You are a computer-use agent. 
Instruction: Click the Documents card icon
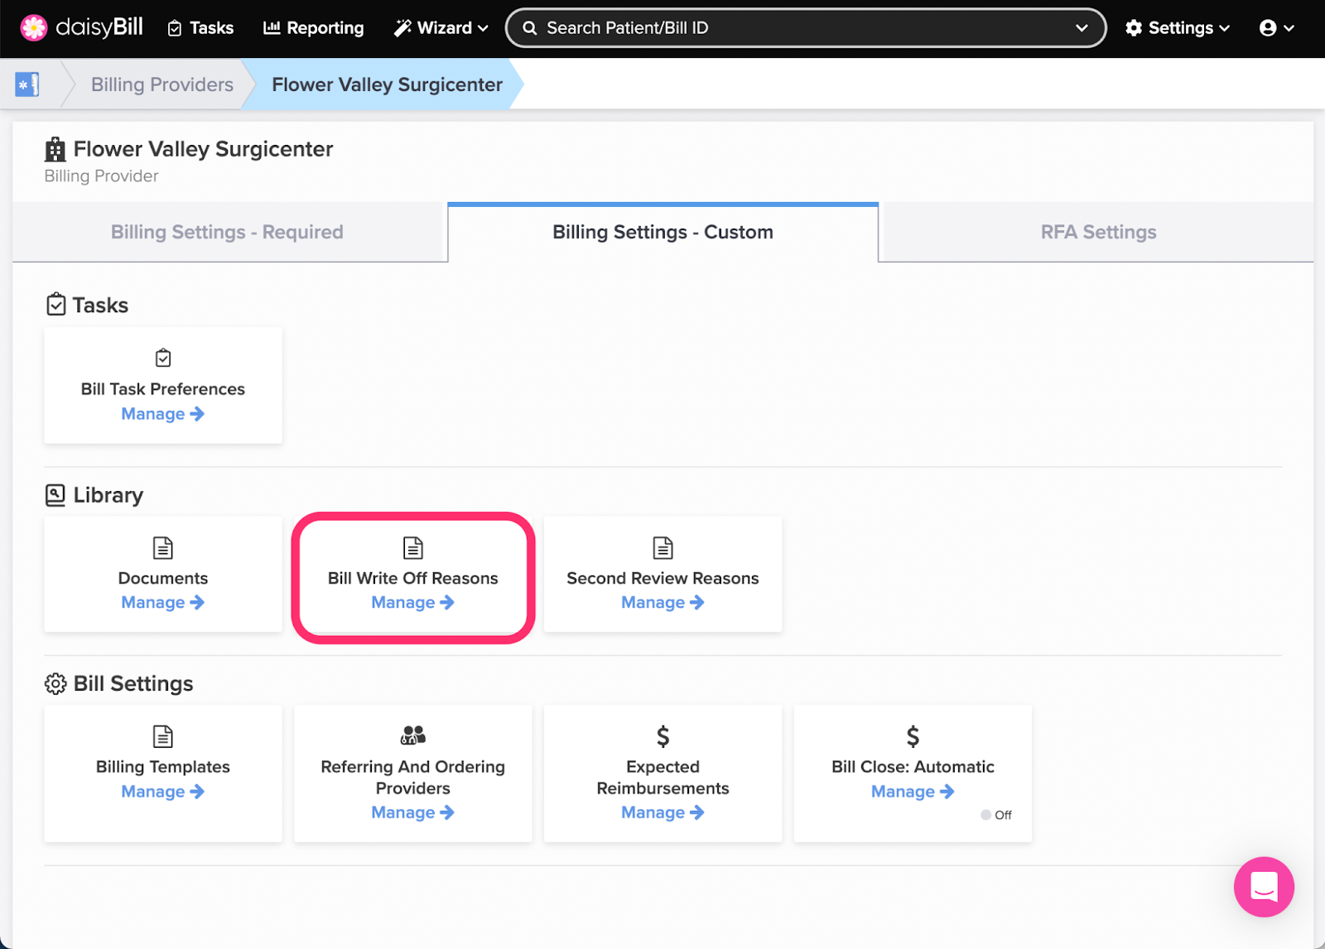(x=163, y=547)
